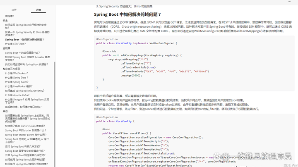Click code line public CorsFilter corsFilter()

click(127, 133)
